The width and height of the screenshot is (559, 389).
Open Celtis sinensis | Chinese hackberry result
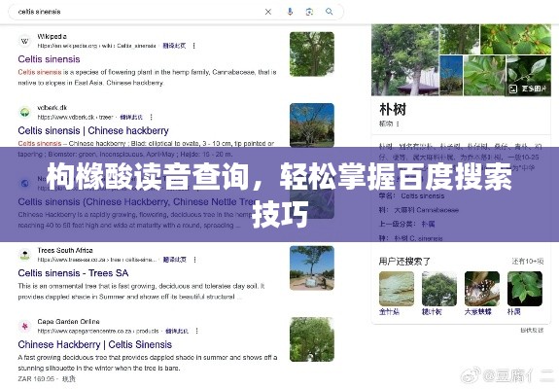pyautogui.click(x=93, y=130)
